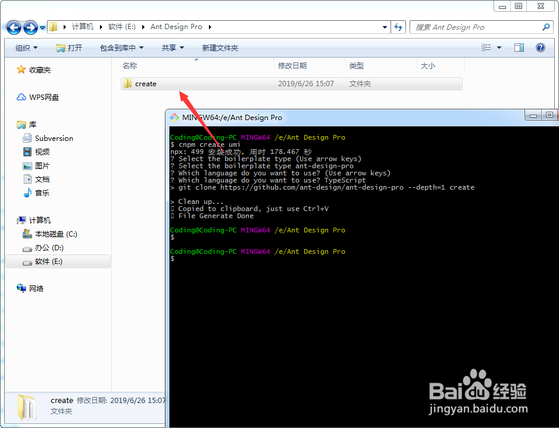This screenshot has height=428, width=559.
Task: Click the 音乐 note icon
Action: [27, 193]
